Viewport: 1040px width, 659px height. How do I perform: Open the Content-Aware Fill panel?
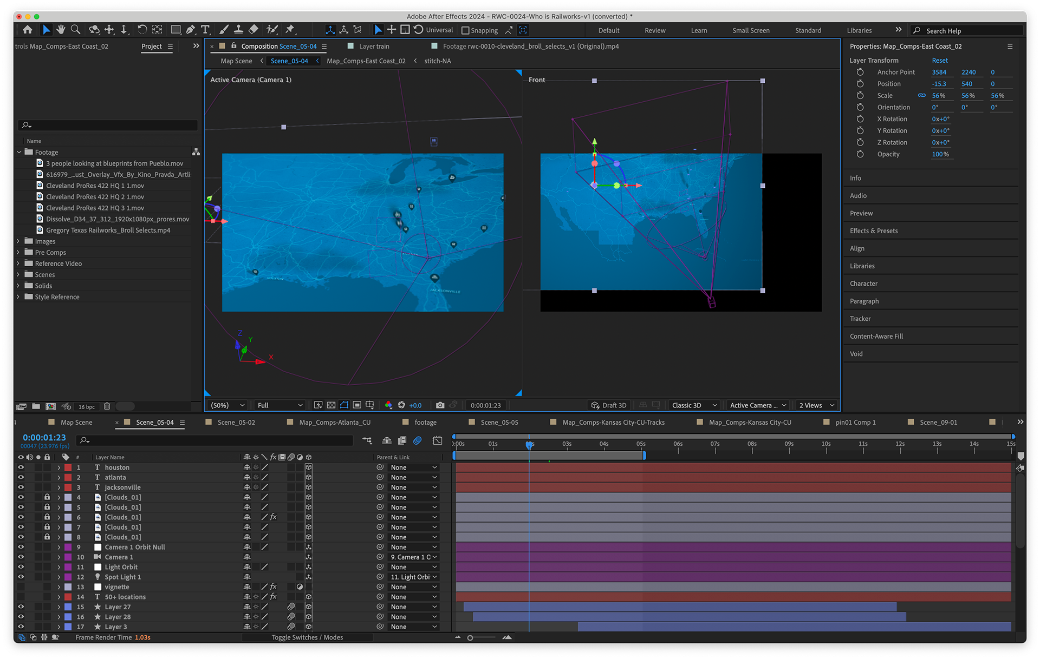876,337
